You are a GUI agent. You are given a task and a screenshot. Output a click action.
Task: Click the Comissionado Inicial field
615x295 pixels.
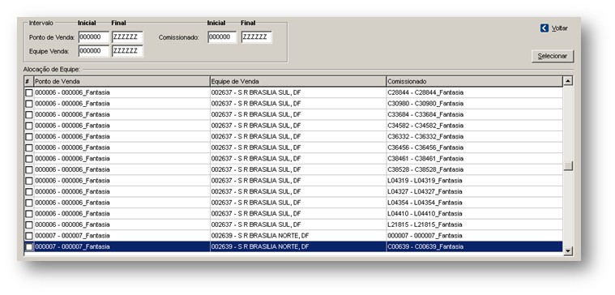(x=222, y=37)
